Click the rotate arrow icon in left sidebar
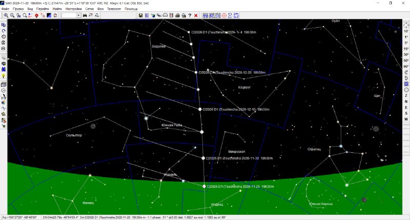This screenshot has height=220, width=410. point(4,31)
